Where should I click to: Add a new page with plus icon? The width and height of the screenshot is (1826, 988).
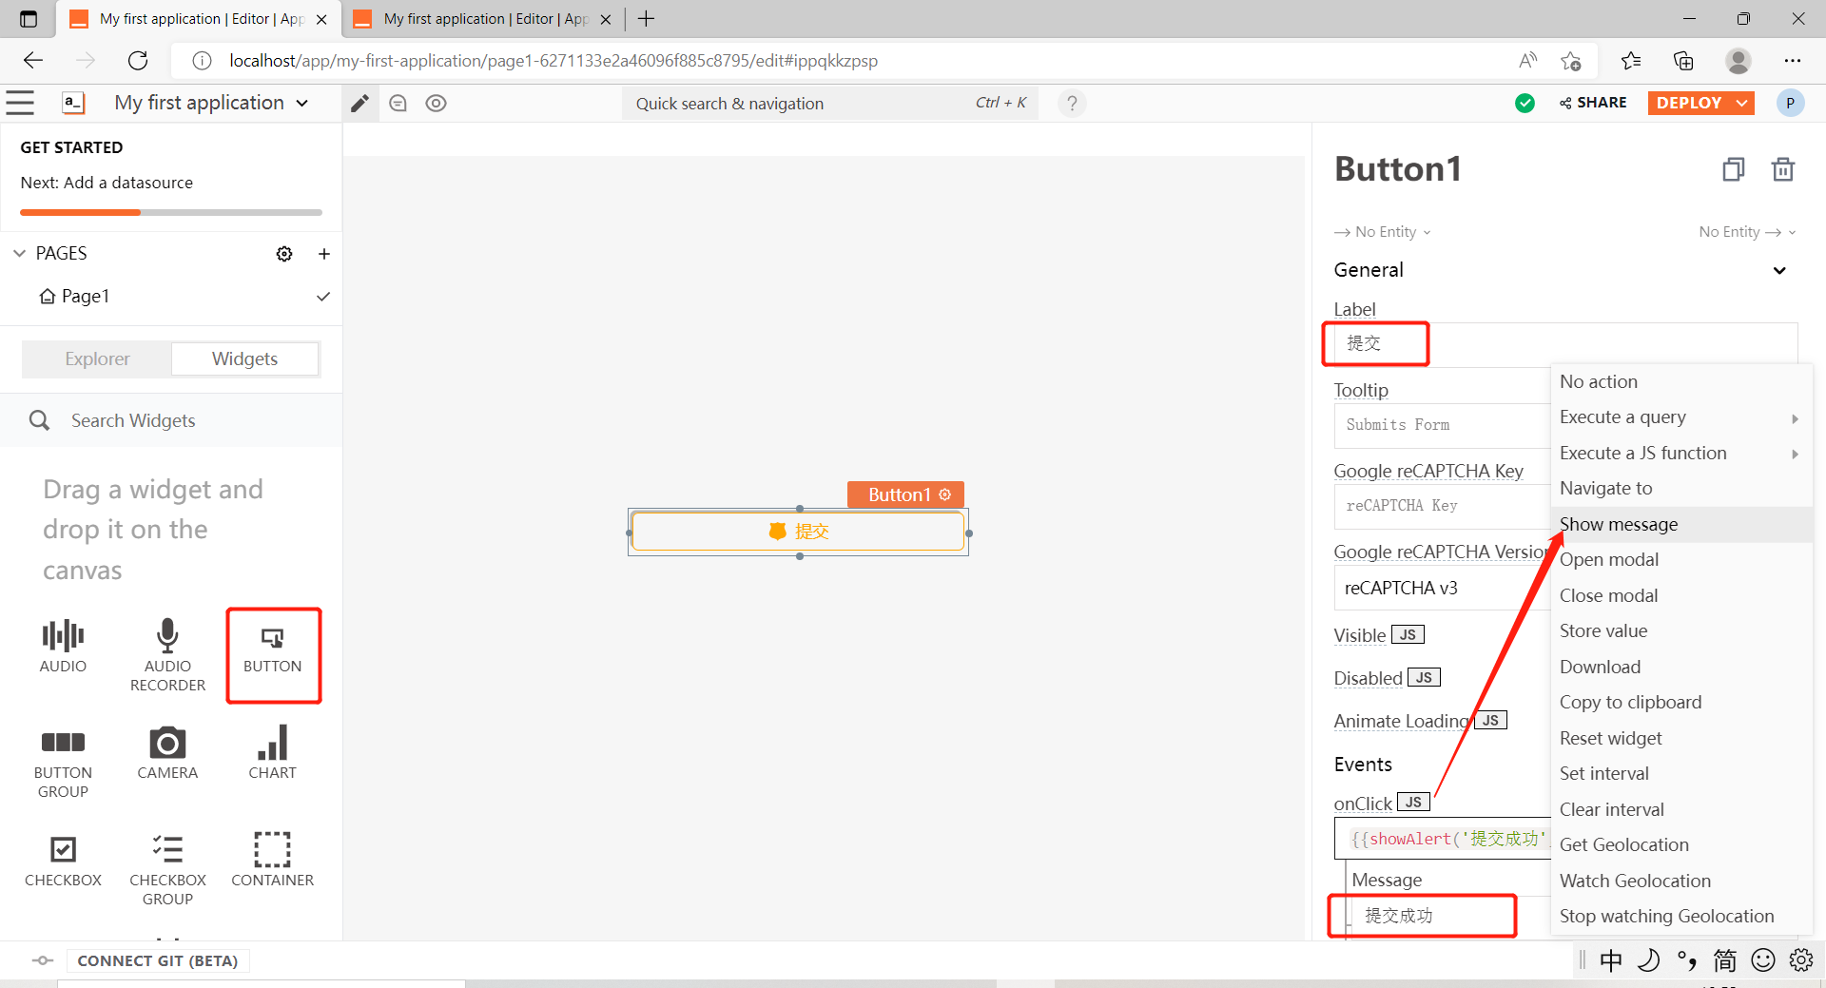click(324, 254)
